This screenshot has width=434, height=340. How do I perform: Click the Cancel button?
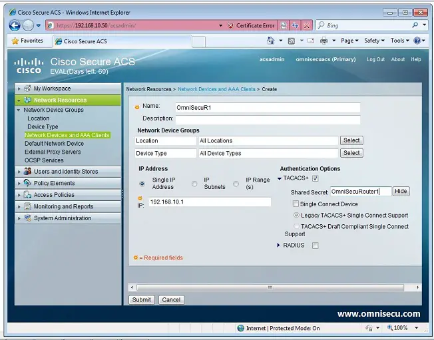171,300
